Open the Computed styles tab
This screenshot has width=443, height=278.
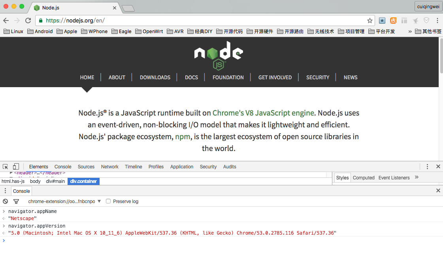363,177
